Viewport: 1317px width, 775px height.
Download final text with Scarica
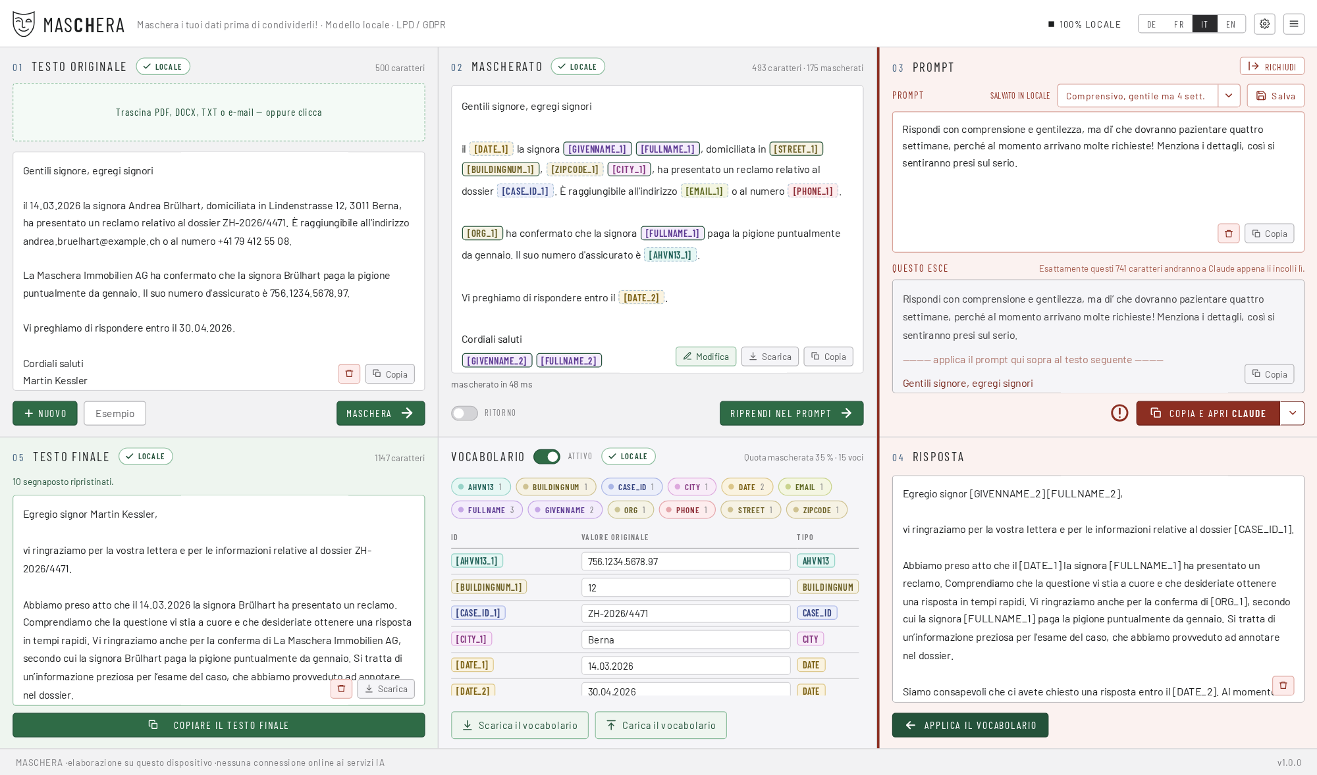(x=386, y=689)
